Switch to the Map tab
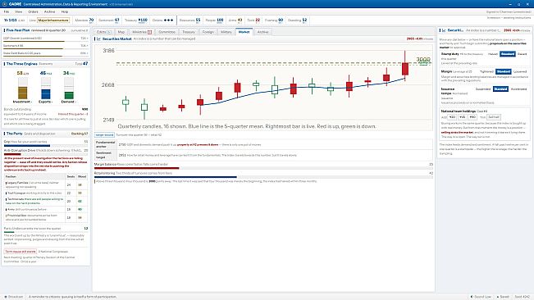The image size is (534, 300). pos(121,32)
